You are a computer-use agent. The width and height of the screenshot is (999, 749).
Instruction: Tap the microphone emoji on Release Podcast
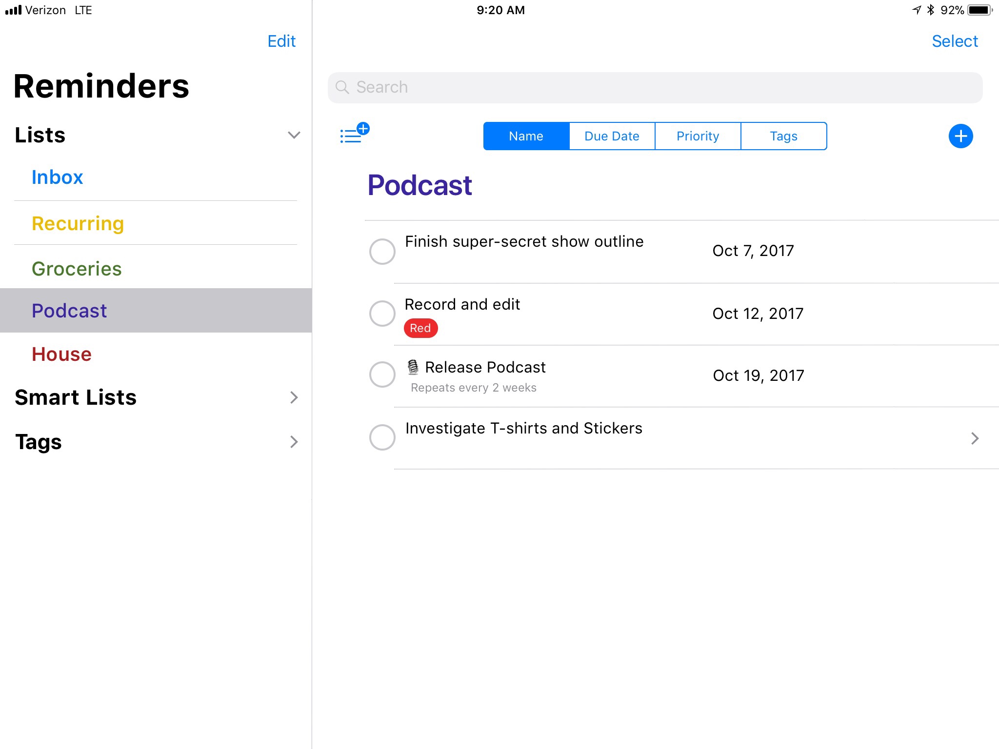point(413,367)
